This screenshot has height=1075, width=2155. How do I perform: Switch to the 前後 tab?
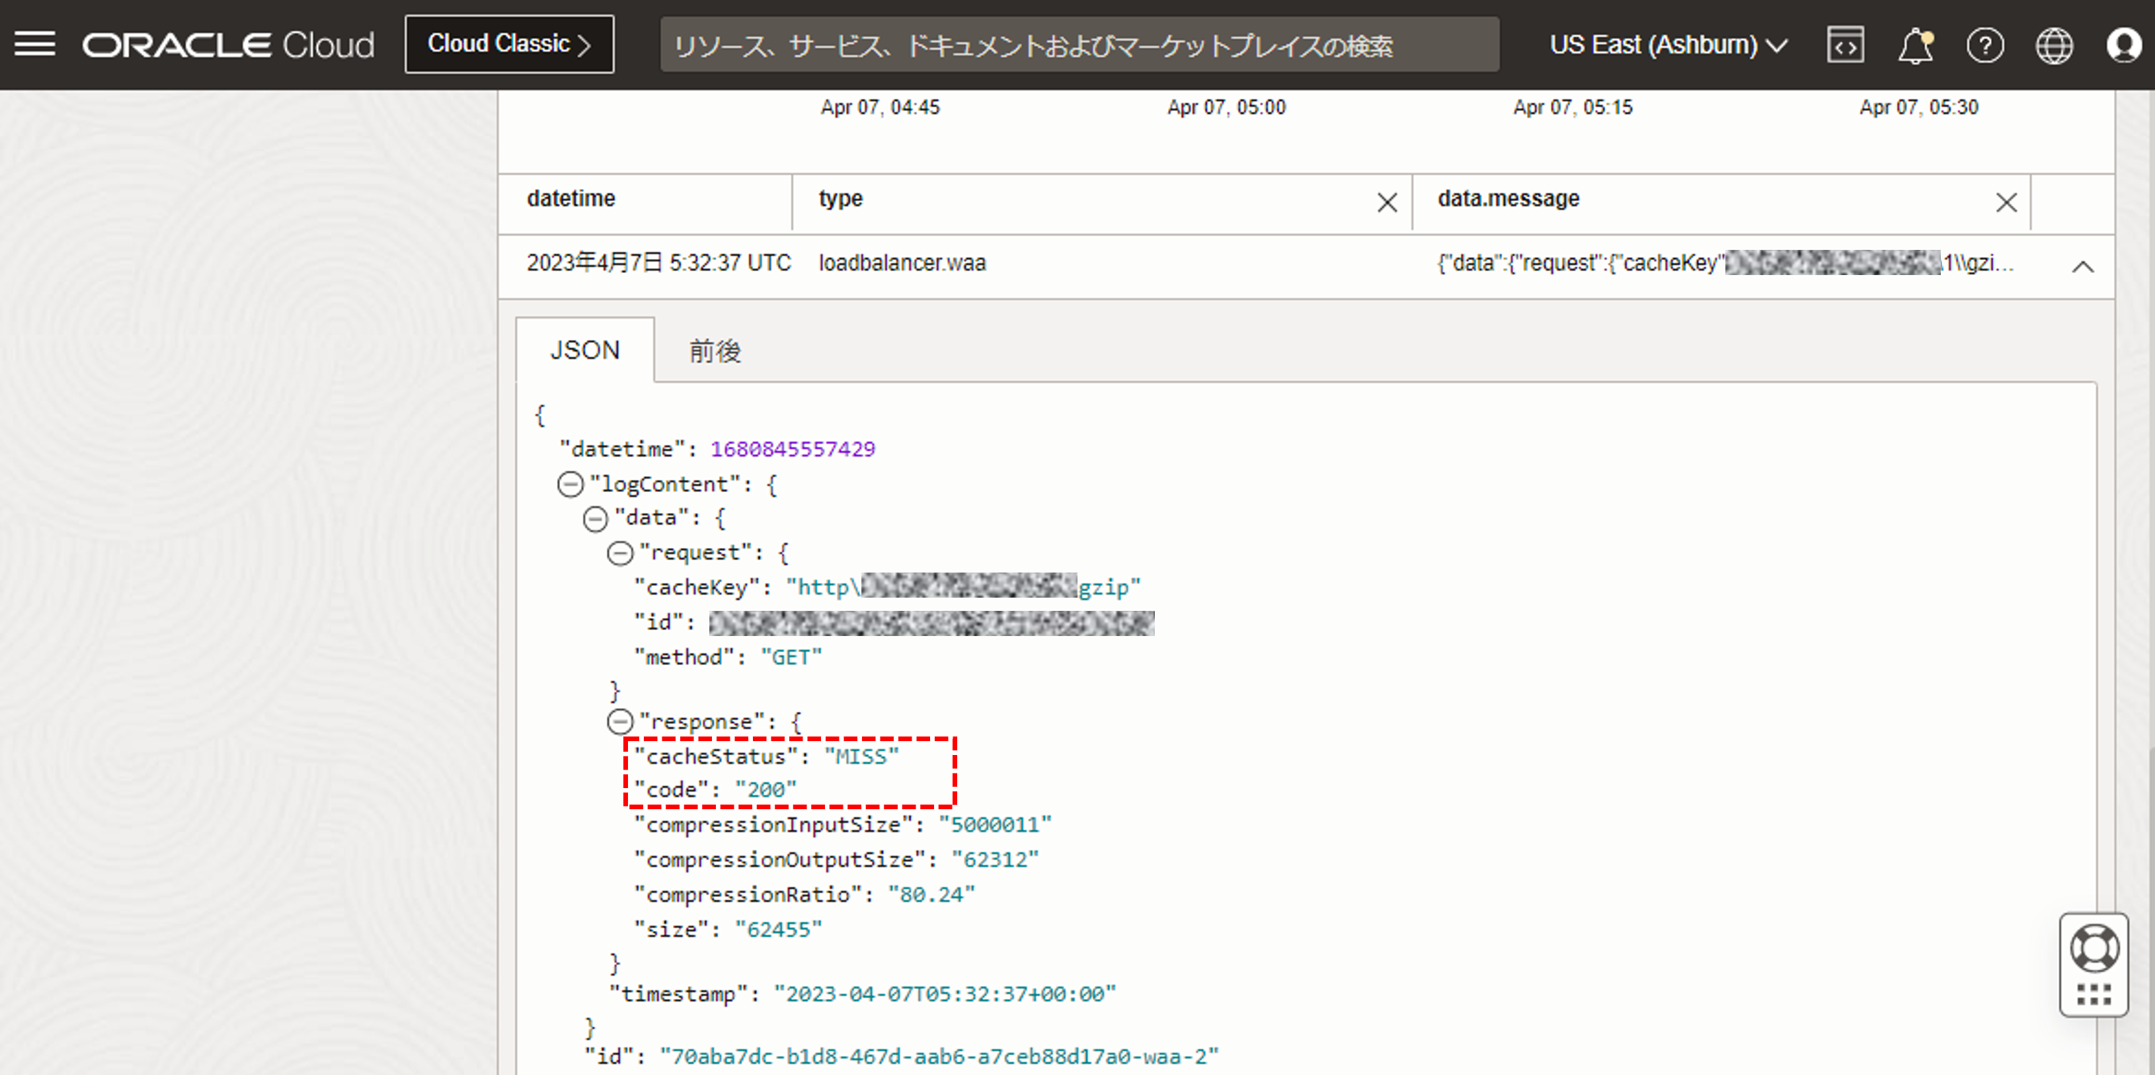715,350
